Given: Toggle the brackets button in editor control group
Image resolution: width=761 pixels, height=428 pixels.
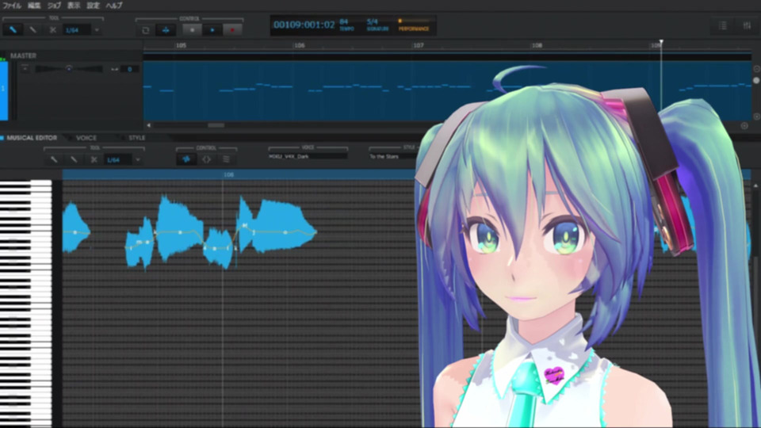Looking at the screenshot, I should [x=206, y=159].
